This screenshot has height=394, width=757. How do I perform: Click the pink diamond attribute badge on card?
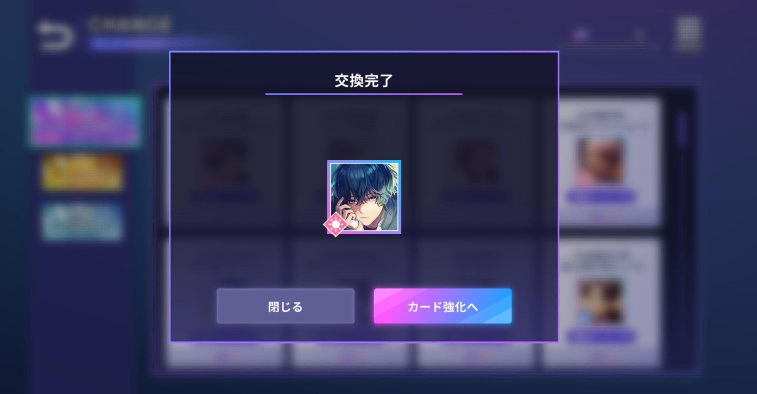(x=335, y=224)
